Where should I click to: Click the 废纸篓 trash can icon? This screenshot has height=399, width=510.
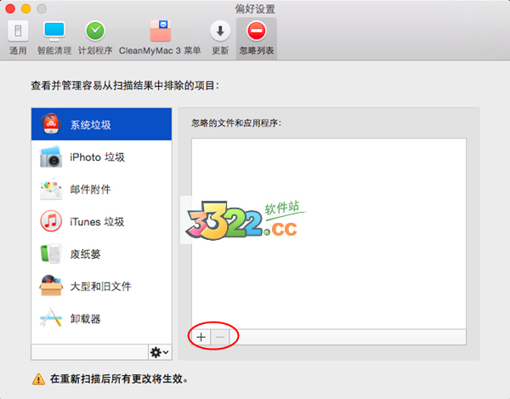tap(51, 254)
